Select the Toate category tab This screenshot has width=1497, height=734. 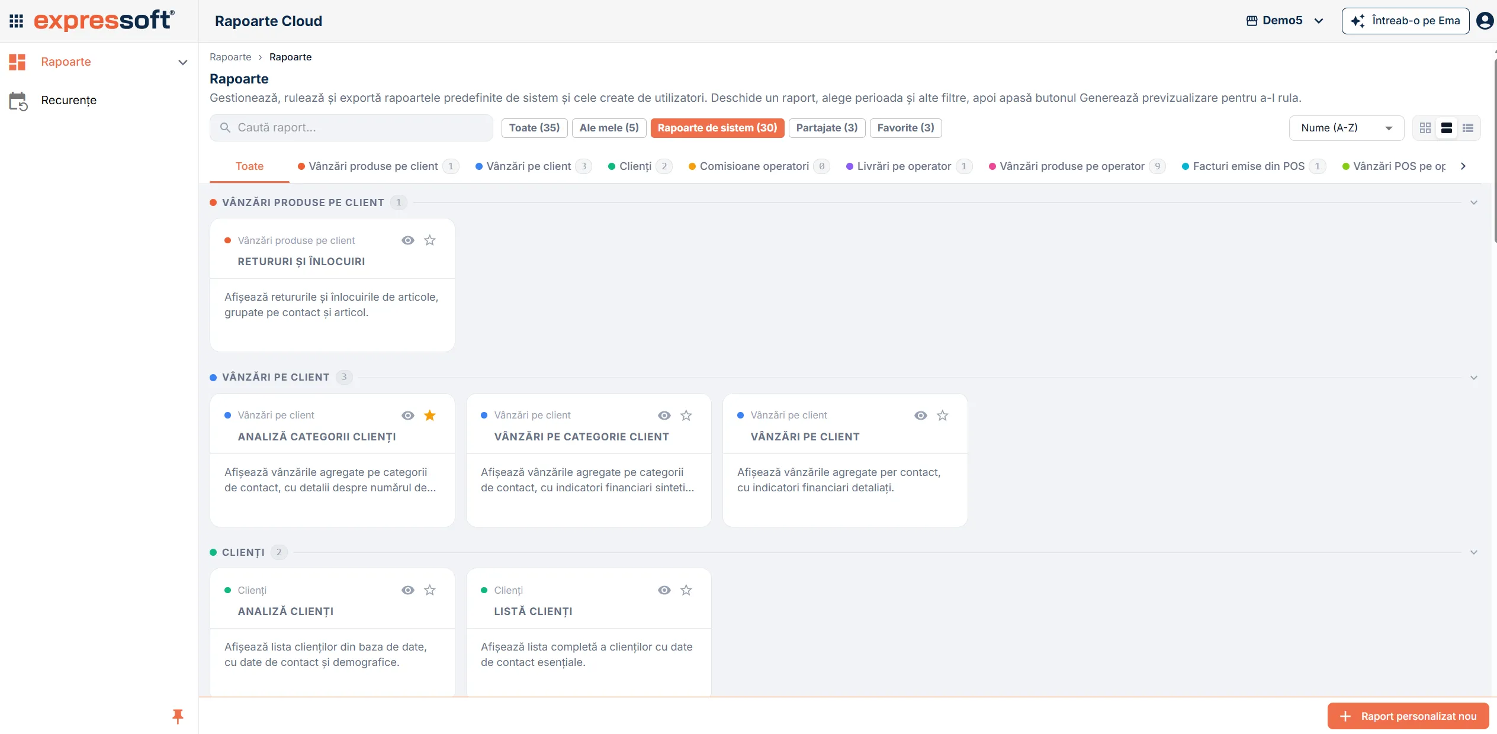(249, 166)
